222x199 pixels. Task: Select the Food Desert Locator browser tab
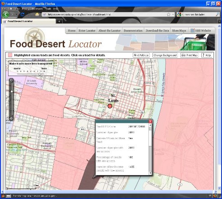28,21
